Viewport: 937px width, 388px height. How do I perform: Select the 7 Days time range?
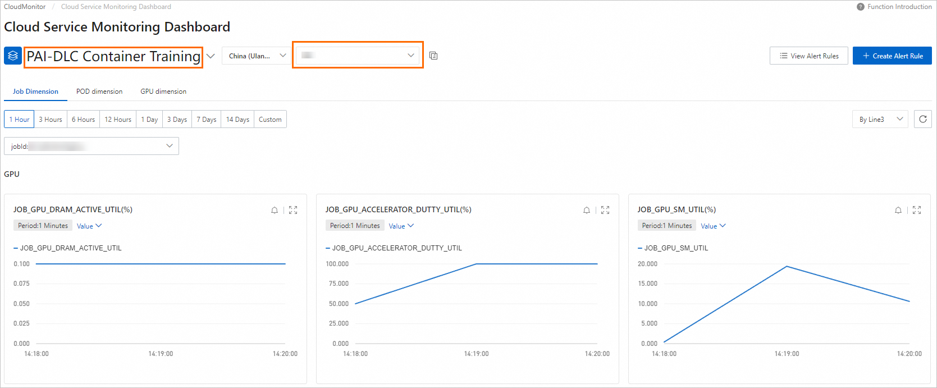[x=207, y=119]
